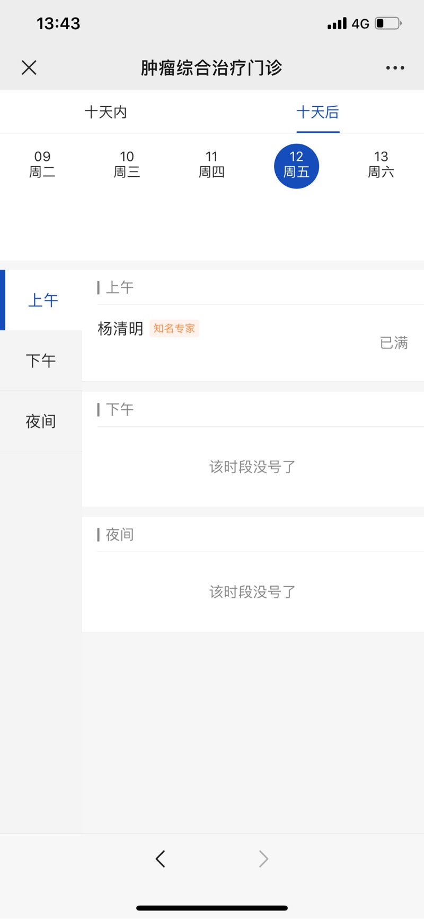Switch to the 十天内 tab

coord(105,112)
